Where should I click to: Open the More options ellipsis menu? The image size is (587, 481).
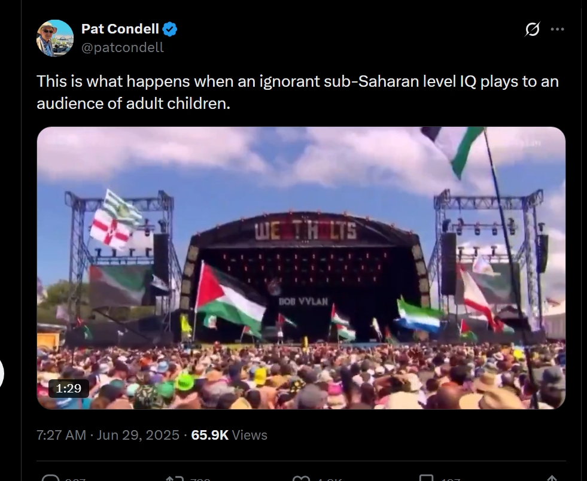click(x=557, y=29)
